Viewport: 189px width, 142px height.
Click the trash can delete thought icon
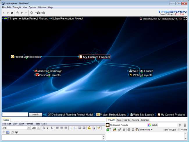point(185,125)
